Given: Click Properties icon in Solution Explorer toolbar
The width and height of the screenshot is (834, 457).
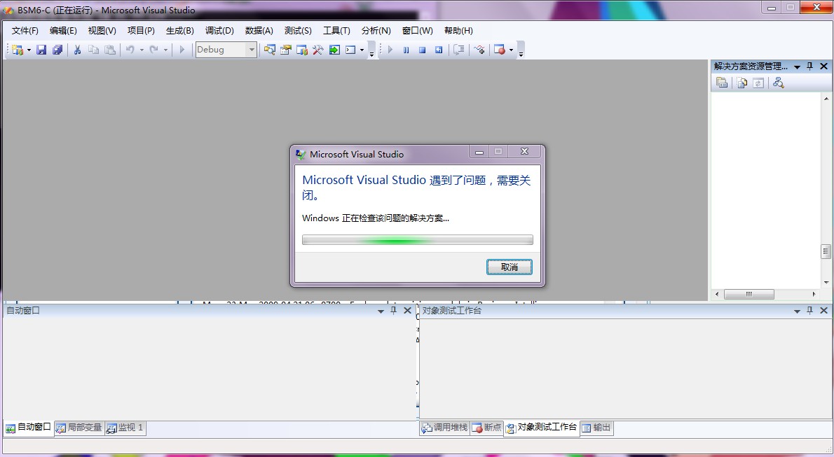Looking at the screenshot, I should pos(722,83).
